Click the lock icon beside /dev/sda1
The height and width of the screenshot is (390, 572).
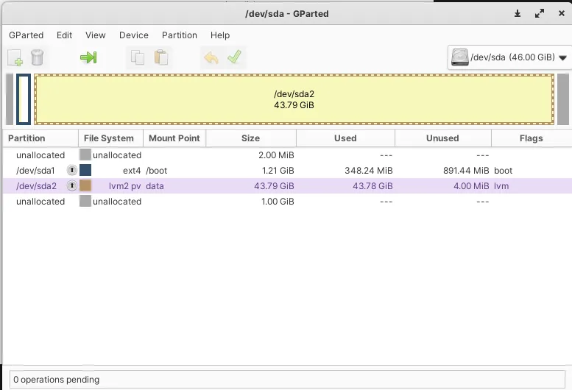pyautogui.click(x=71, y=171)
